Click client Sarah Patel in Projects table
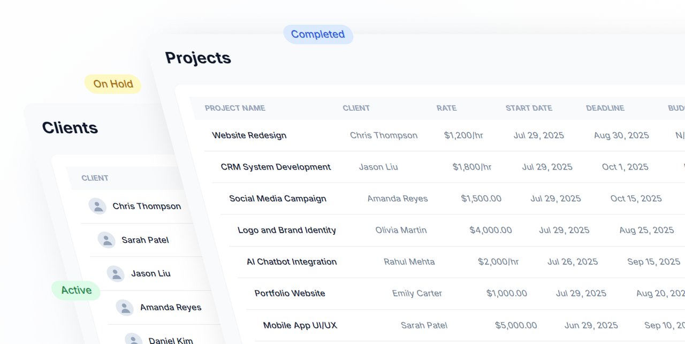Screen dimensions: 685x344 [424, 325]
